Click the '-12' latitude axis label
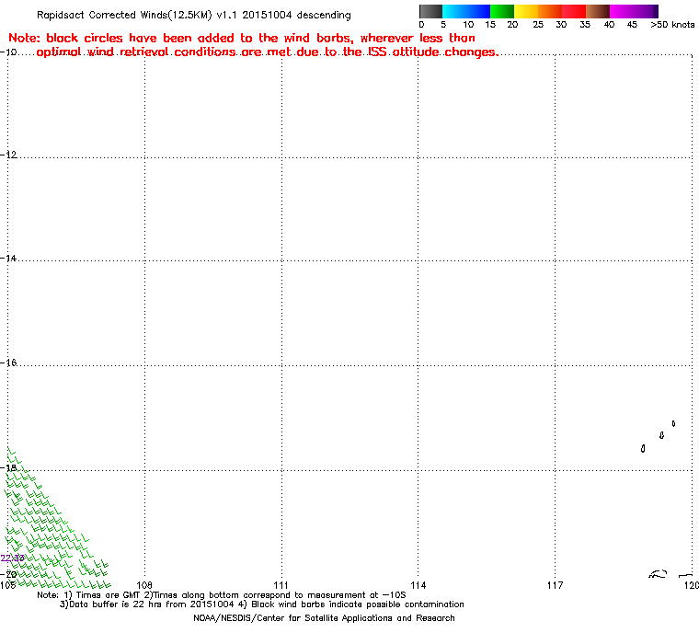 (x=9, y=155)
